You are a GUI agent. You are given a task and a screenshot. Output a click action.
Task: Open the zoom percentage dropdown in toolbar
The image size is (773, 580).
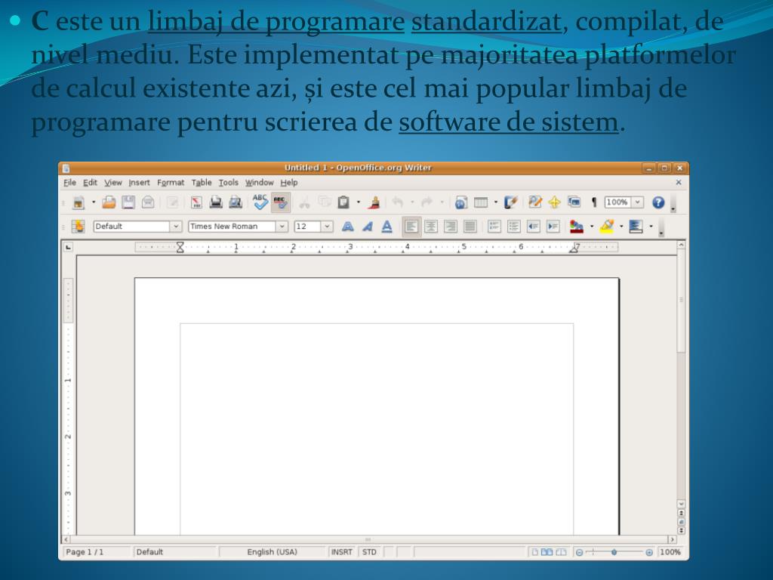pos(637,202)
